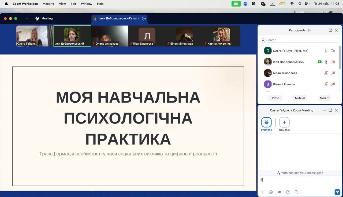Mute Ілля Добровольський microphone in list

point(326,62)
